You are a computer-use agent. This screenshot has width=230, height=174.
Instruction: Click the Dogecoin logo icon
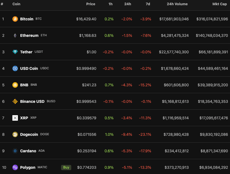point(15,134)
